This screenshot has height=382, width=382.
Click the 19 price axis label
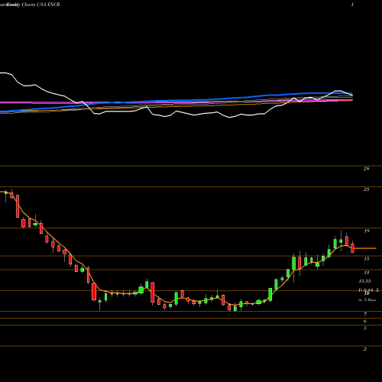point(366,231)
